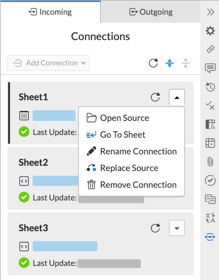Viewport: 219px width, 280px height.
Task: Click the refresh all connections icon
Action: pos(153,63)
